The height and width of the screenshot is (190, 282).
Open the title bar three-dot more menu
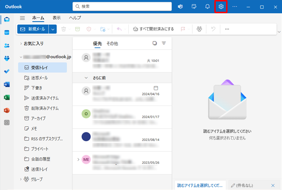pos(235,7)
